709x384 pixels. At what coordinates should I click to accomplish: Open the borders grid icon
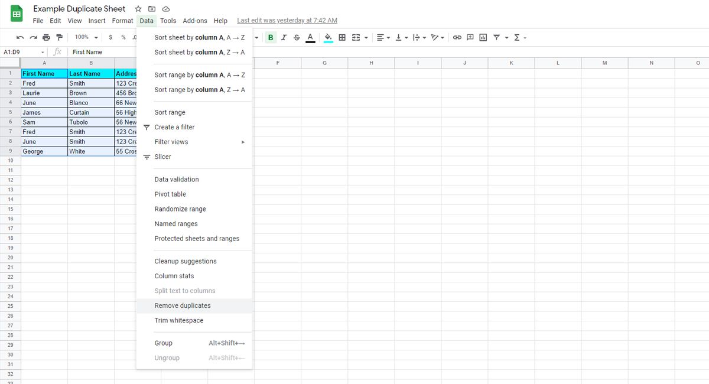[x=342, y=37]
